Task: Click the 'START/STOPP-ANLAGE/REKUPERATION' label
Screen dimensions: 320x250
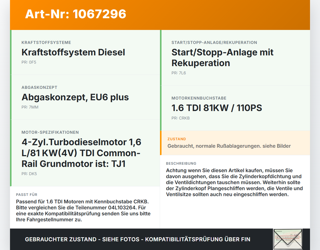Action: click(x=214, y=43)
